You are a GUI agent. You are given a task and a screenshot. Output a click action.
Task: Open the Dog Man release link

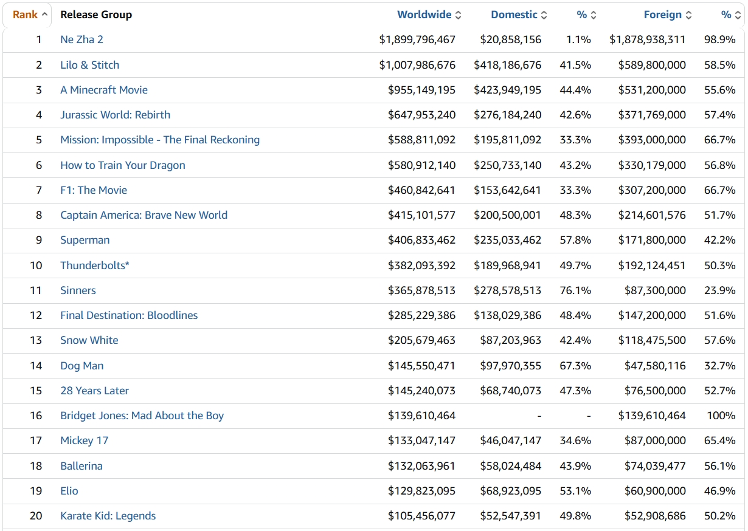(x=82, y=366)
